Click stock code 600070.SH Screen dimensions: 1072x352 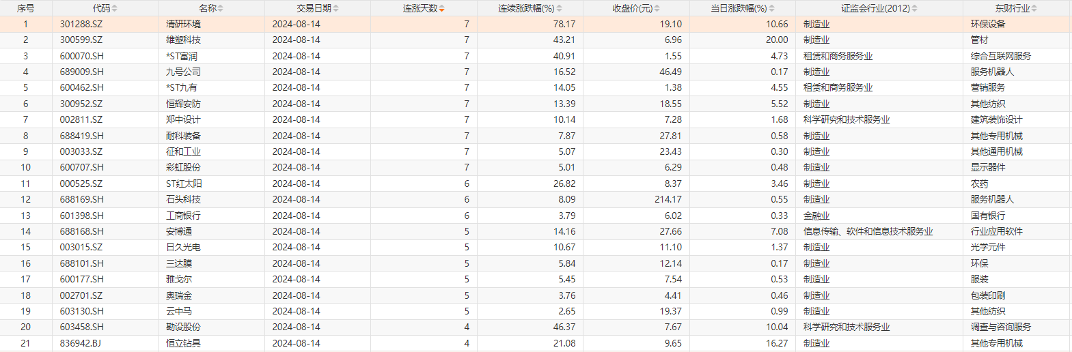81,56
